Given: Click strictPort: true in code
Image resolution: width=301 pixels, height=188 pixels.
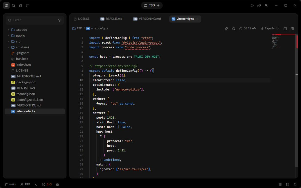Looking at the screenshot, I should pyautogui.click(x=111, y=122).
